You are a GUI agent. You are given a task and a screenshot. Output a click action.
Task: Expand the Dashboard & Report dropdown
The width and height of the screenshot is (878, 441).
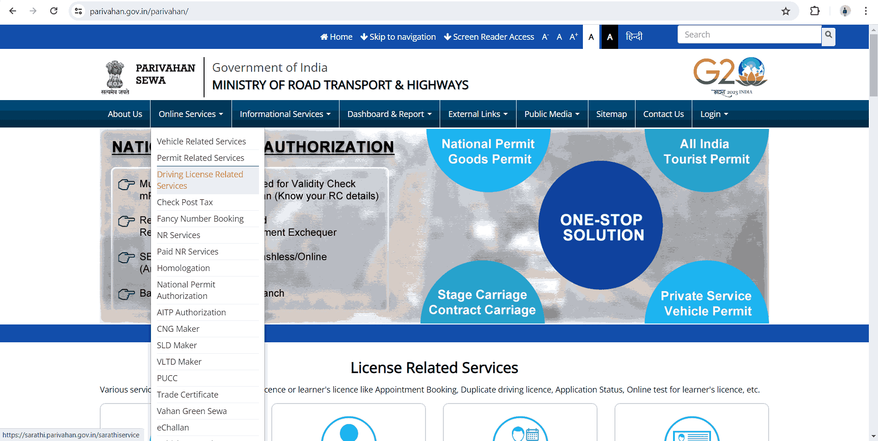tap(389, 114)
